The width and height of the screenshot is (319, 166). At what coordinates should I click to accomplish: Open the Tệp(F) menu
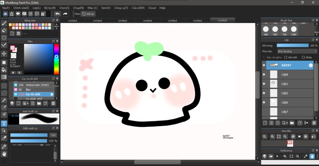coord(6,8)
